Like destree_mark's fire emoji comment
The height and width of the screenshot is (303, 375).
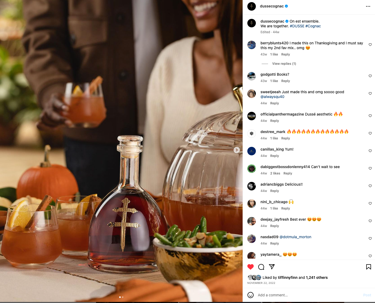coord(370,133)
